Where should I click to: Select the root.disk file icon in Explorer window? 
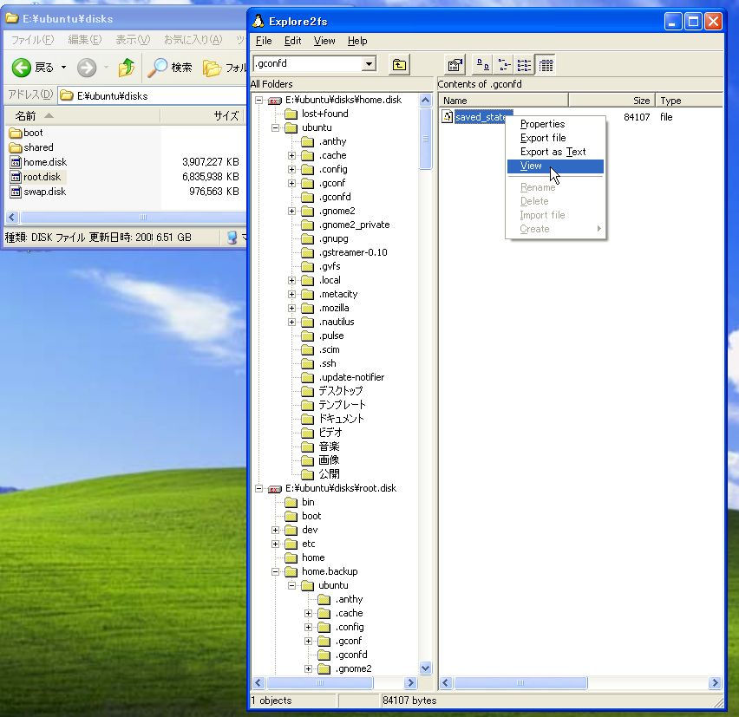pyautogui.click(x=16, y=177)
